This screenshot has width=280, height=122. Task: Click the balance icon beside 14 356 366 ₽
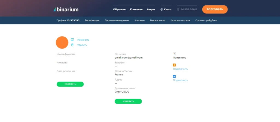click(x=178, y=10)
